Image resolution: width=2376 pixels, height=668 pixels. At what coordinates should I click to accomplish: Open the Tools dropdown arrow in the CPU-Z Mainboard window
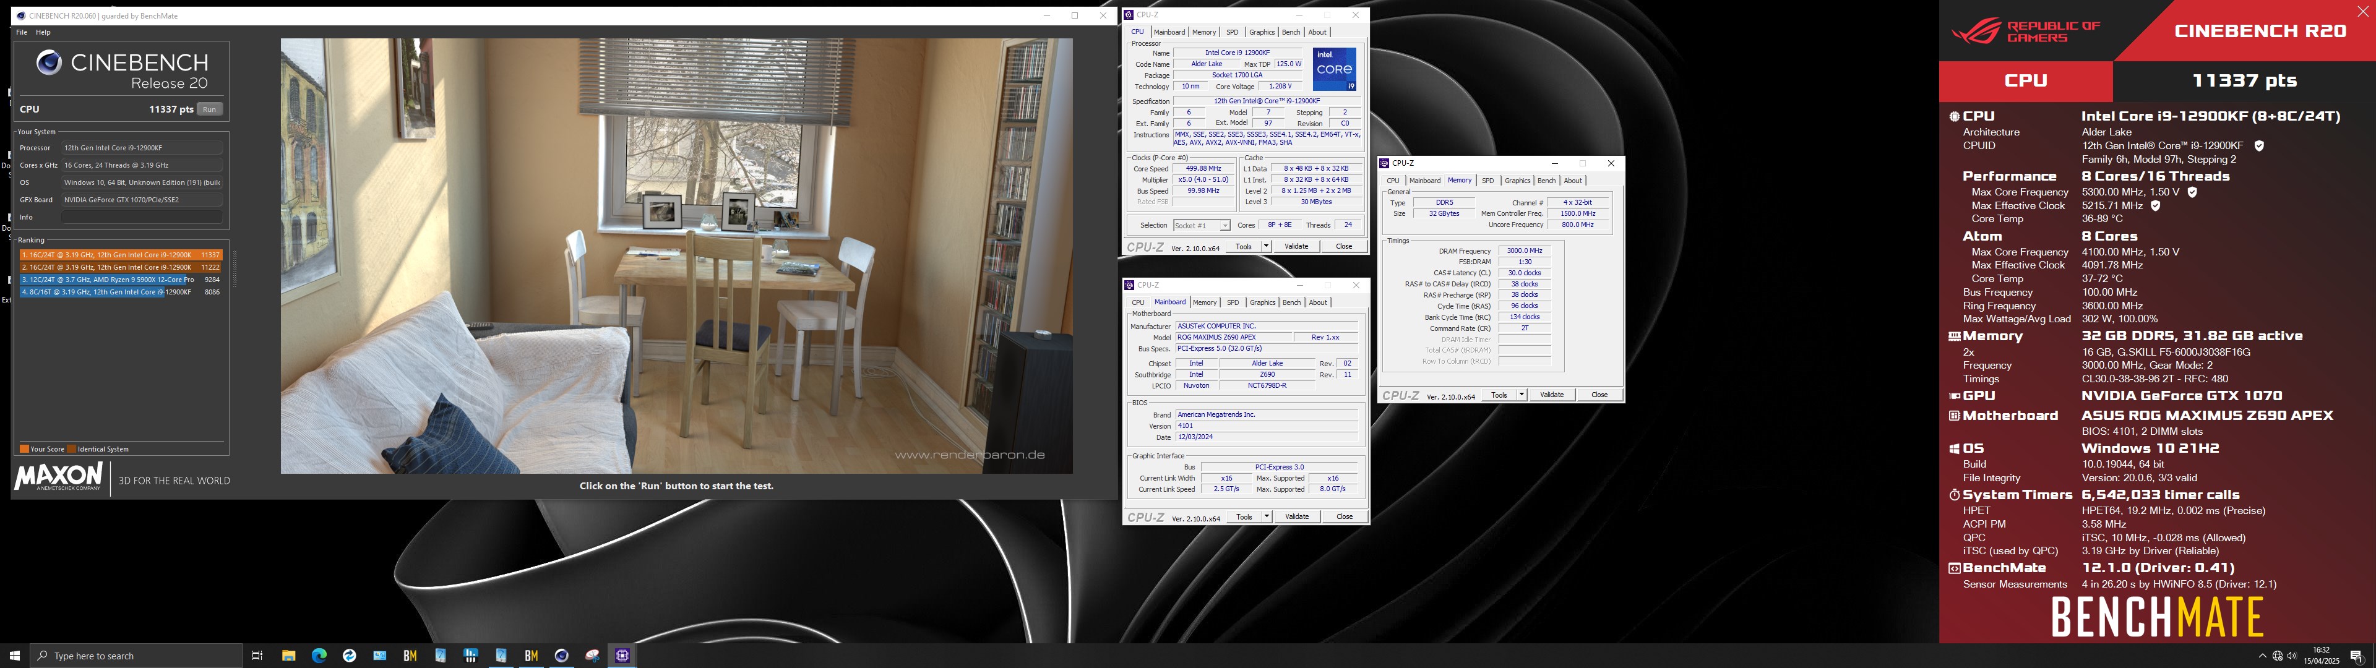(x=1265, y=516)
